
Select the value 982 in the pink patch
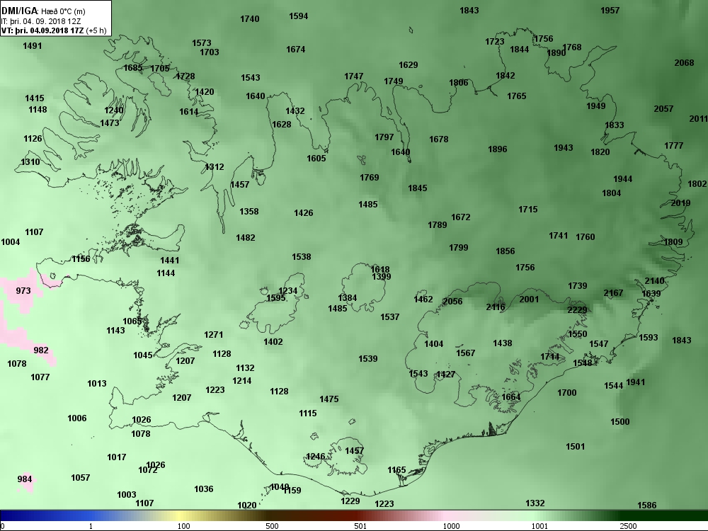coord(41,350)
